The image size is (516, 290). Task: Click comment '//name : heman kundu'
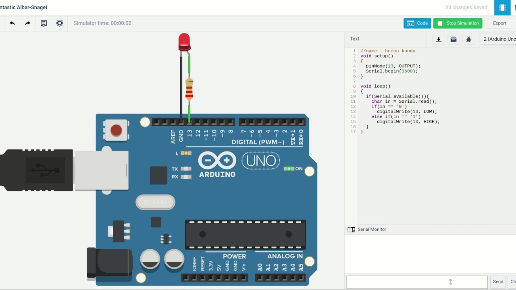[x=388, y=51]
